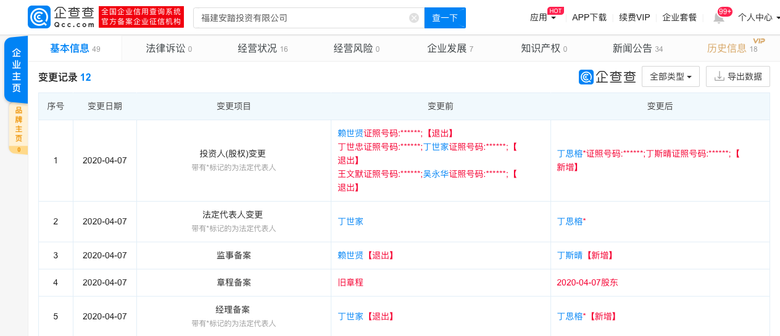Open the 全部类型 filter dropdown
The height and width of the screenshot is (336, 780).
click(671, 76)
